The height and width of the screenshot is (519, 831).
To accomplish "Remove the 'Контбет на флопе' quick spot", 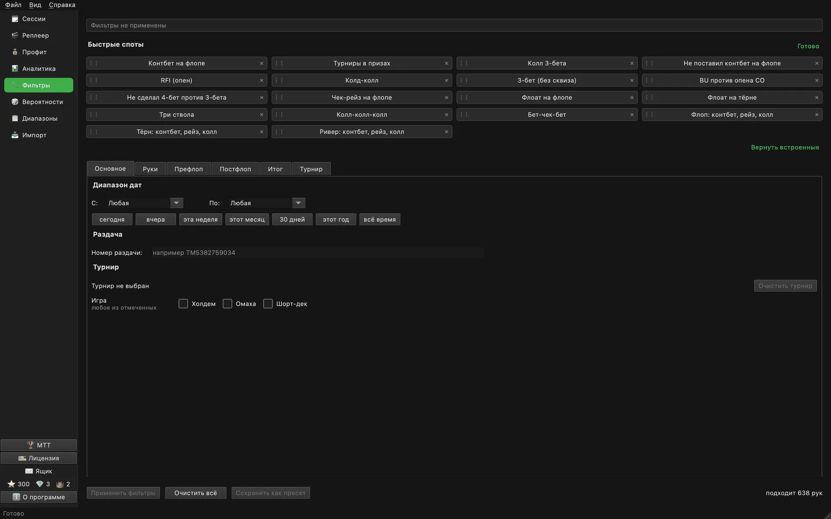I will click(x=261, y=63).
